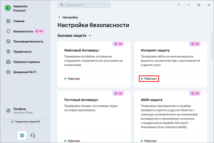Click the ИИ badge on Файловый Антивирус card

click(118, 44)
